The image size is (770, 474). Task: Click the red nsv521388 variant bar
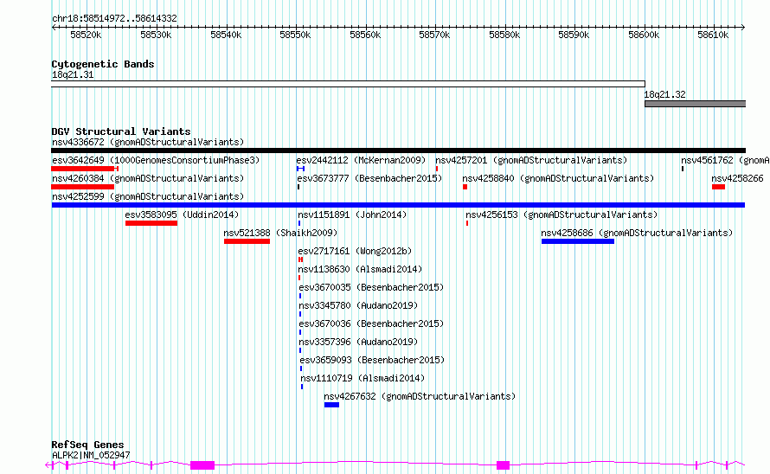tap(247, 241)
